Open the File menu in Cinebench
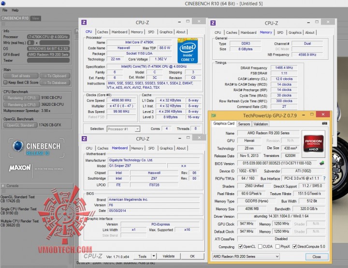Viewport: 348px width, 268px height. [x=5, y=10]
